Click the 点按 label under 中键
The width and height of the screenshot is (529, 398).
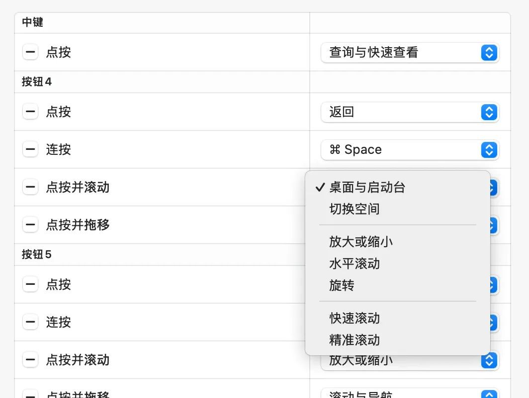pos(59,52)
